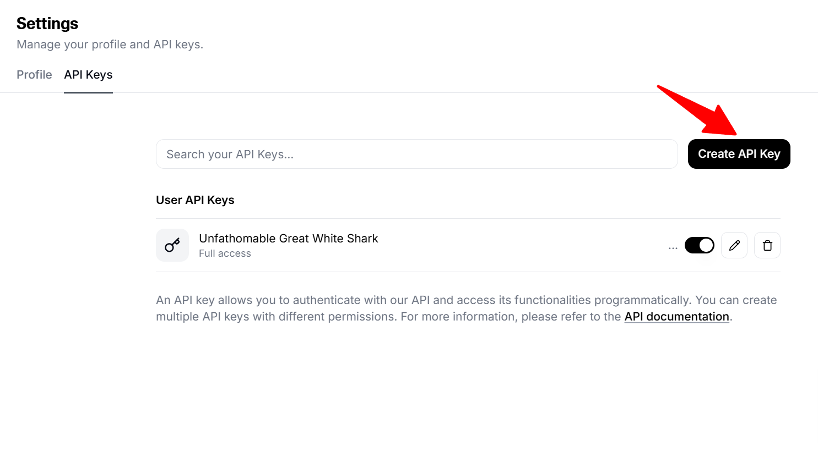This screenshot has height=464, width=818.
Task: Click the trash can at the end of the row
Action: pos(767,245)
